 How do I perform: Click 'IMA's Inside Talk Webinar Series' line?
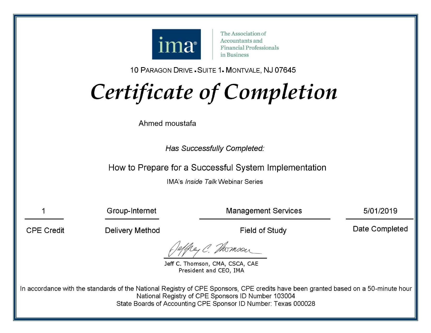pos(215,182)
